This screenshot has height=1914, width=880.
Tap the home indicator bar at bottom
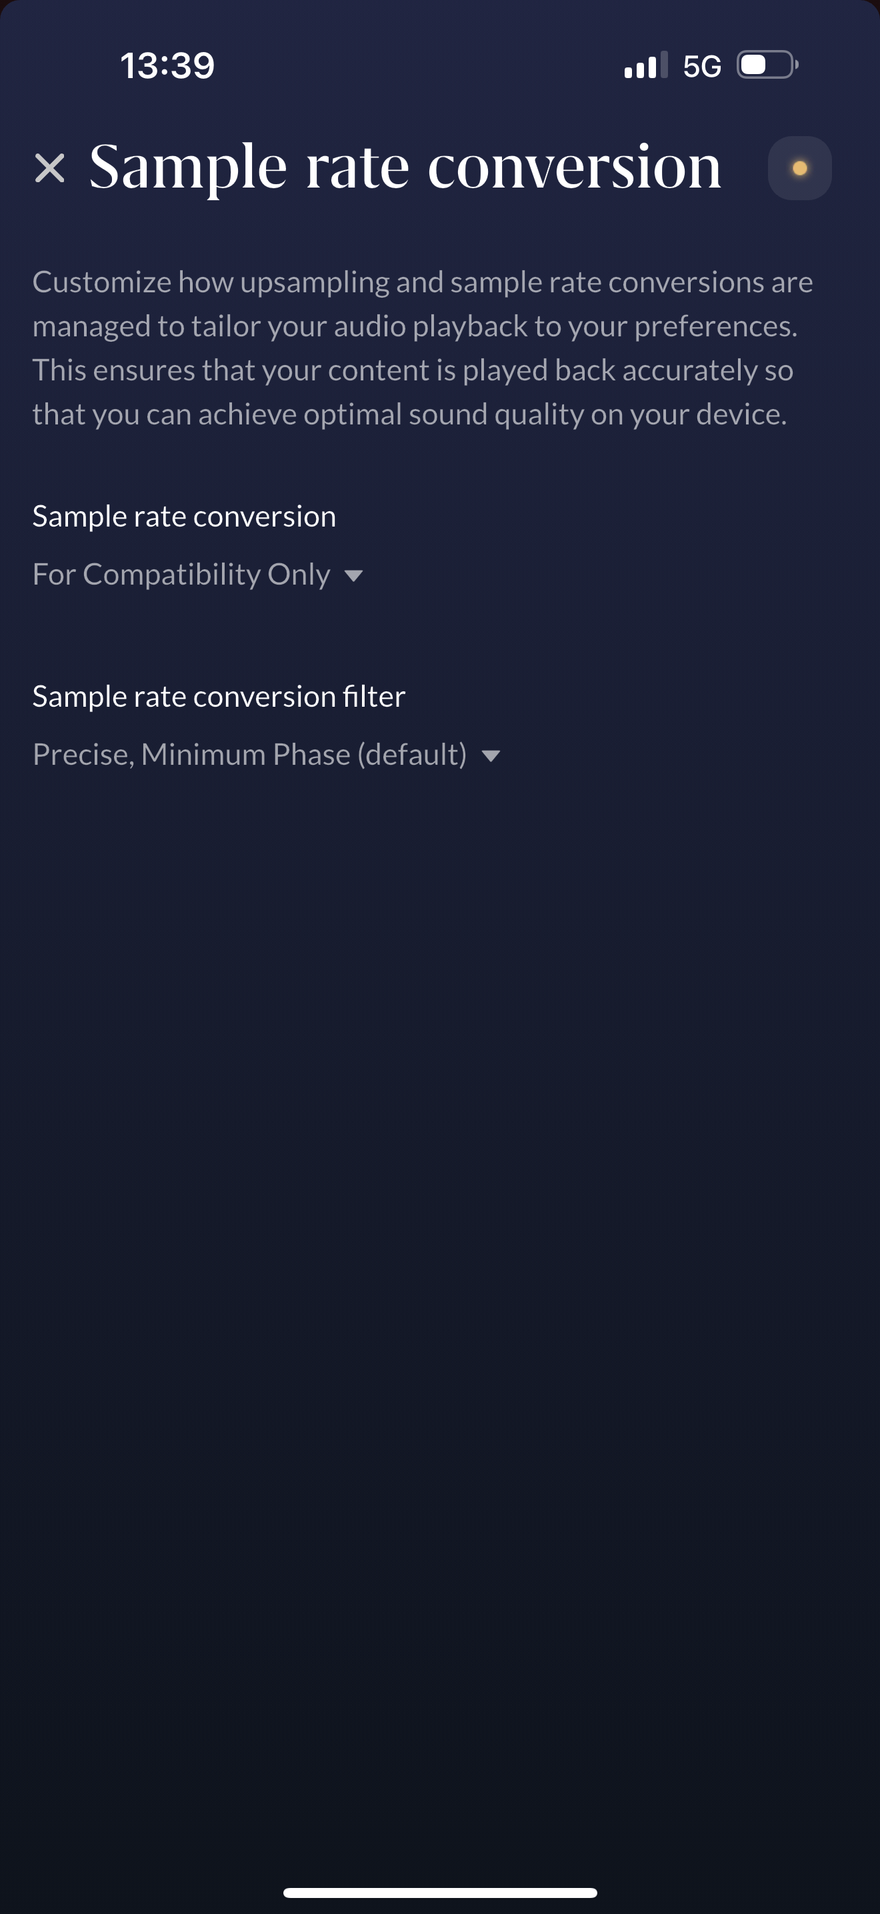[440, 1892]
